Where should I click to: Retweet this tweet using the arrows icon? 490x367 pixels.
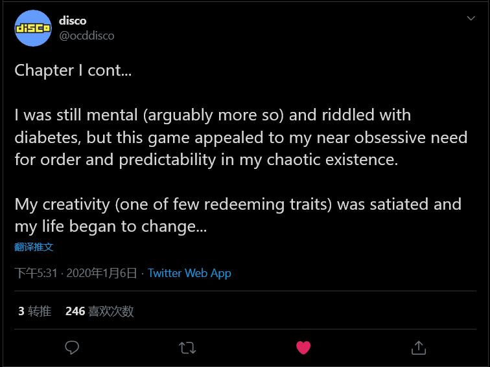pos(187,348)
